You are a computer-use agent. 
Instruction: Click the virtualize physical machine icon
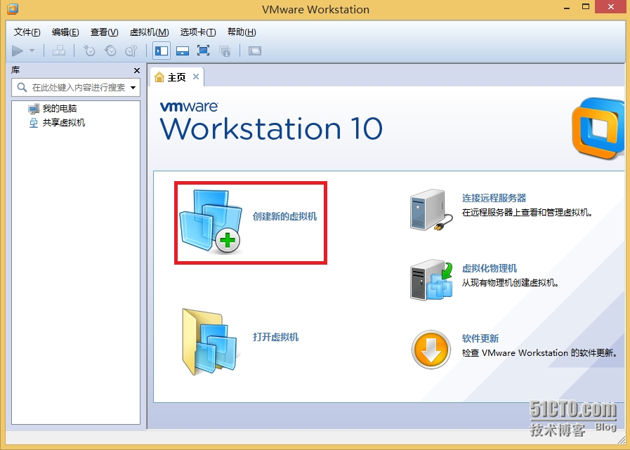[431, 279]
